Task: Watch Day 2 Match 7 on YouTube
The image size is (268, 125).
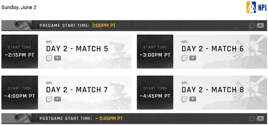Action: pos(57,99)
